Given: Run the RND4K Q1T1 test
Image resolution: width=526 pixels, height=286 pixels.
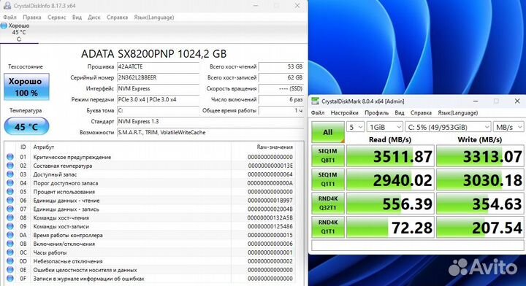Looking at the screenshot, I should [x=328, y=227].
